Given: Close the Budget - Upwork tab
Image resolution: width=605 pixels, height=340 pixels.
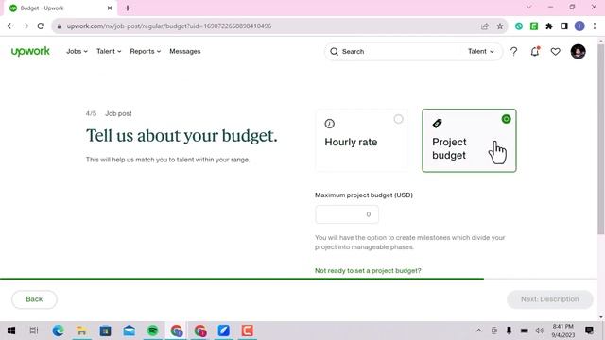Looking at the screenshot, I should coord(110,8).
